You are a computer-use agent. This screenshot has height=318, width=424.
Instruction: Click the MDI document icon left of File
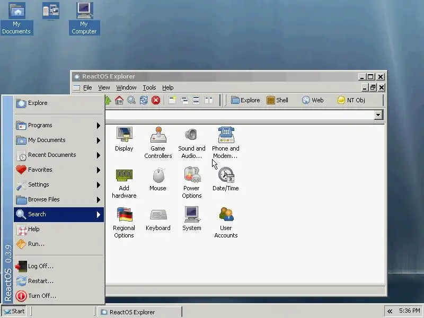77,87
